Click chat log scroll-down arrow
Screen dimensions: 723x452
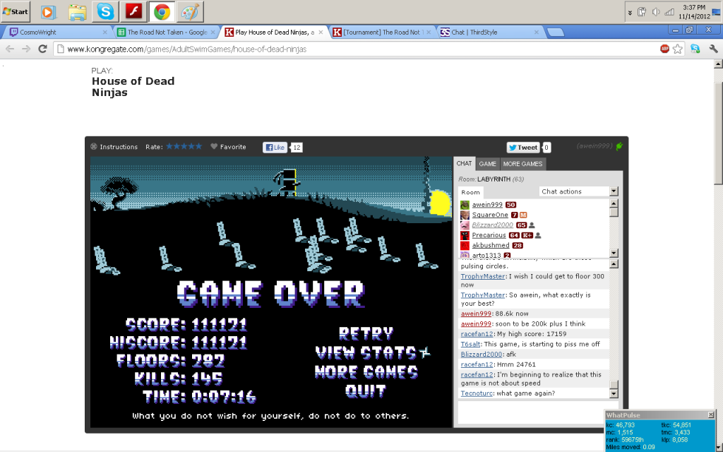pyautogui.click(x=614, y=394)
